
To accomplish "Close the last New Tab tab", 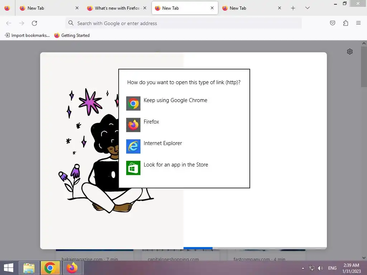I will point(280,8).
